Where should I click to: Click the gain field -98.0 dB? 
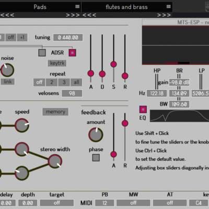179,82
